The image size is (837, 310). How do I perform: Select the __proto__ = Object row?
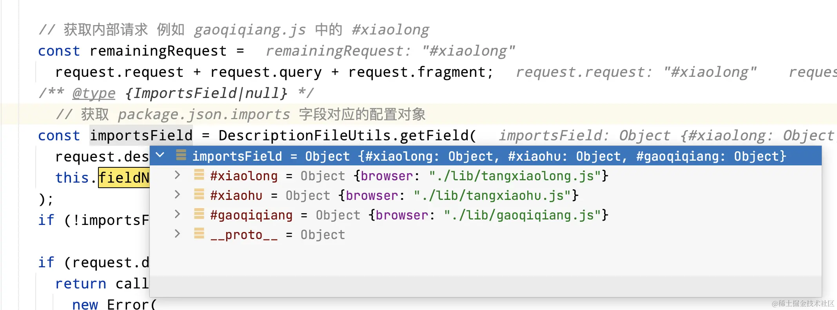click(485, 234)
